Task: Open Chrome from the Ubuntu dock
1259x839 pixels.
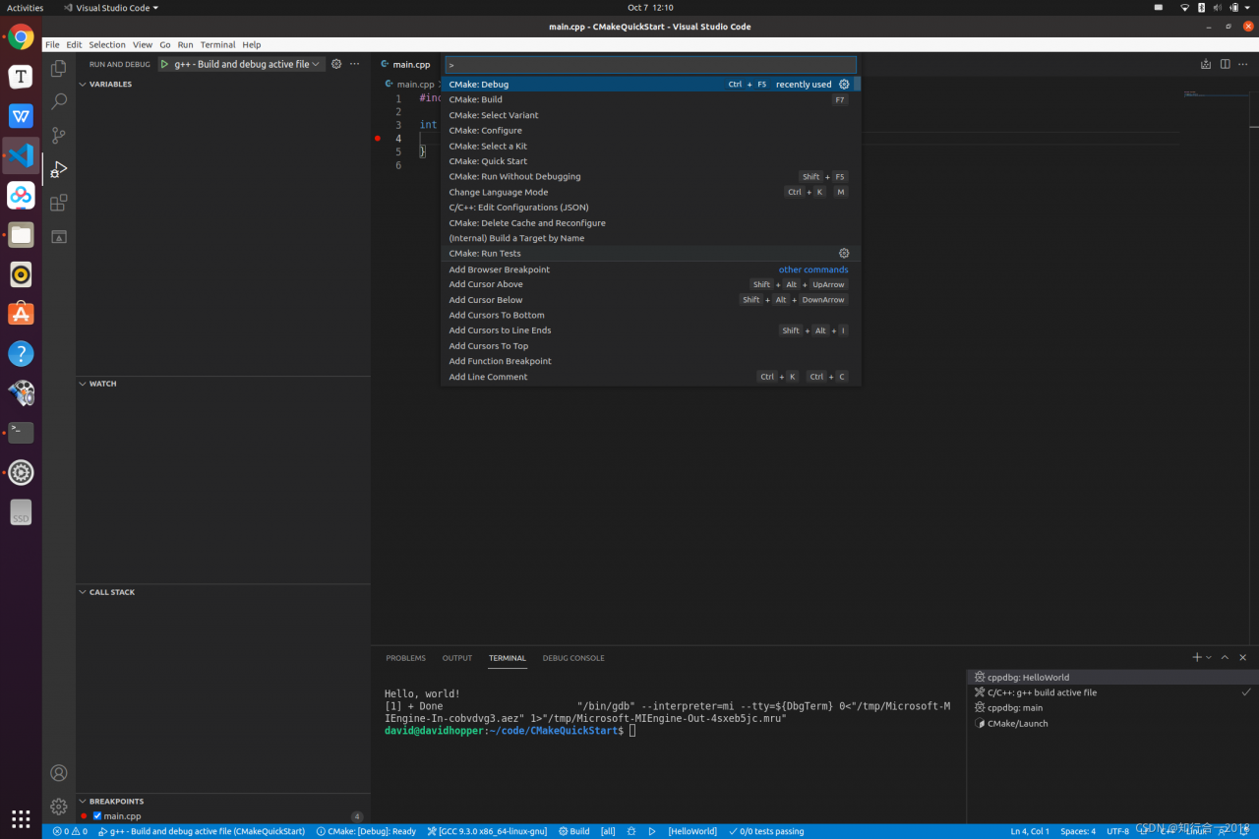Action: pyautogui.click(x=21, y=37)
